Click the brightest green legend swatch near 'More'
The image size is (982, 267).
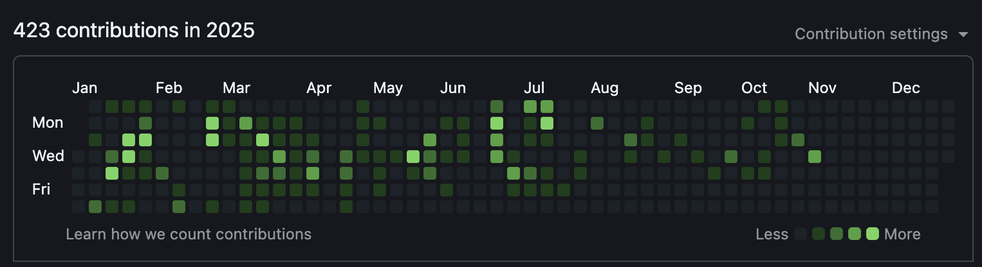click(x=873, y=234)
